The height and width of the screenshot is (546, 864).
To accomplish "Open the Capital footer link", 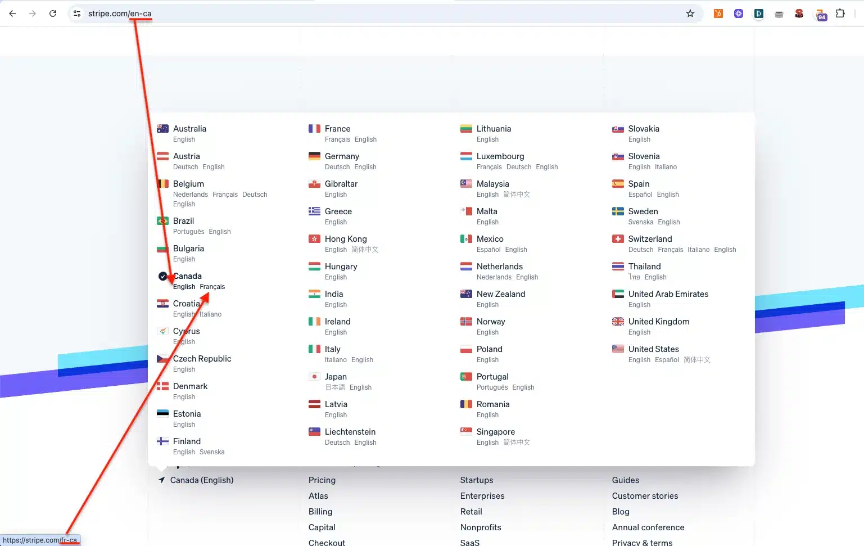I will click(322, 527).
